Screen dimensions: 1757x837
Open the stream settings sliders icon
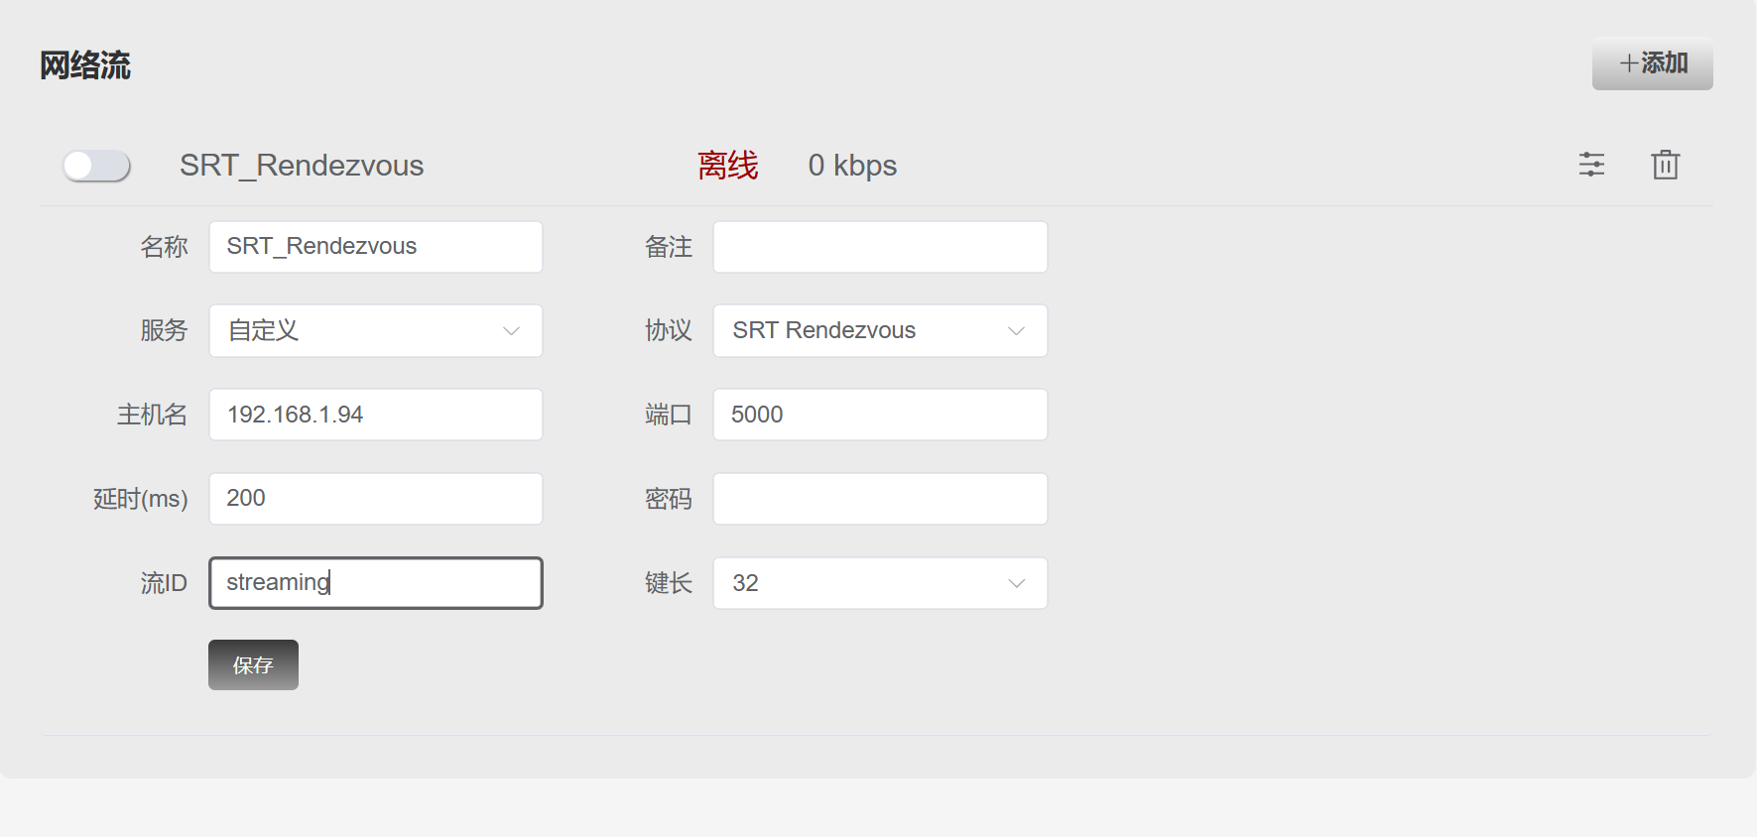coord(1591,165)
